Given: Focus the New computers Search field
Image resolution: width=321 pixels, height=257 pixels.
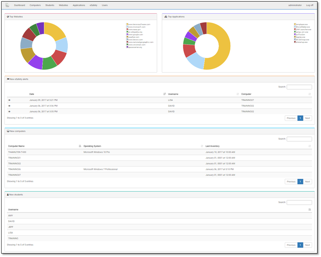Looking at the screenshot, I should [x=299, y=139].
